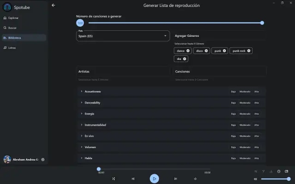Open Buscar in the sidebar
Image resolution: width=295 pixels, height=184 pixels.
[x=13, y=28]
